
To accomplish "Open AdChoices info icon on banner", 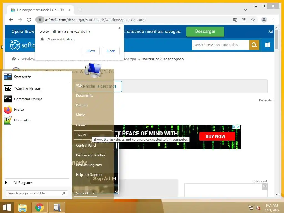I will coord(234,127).
